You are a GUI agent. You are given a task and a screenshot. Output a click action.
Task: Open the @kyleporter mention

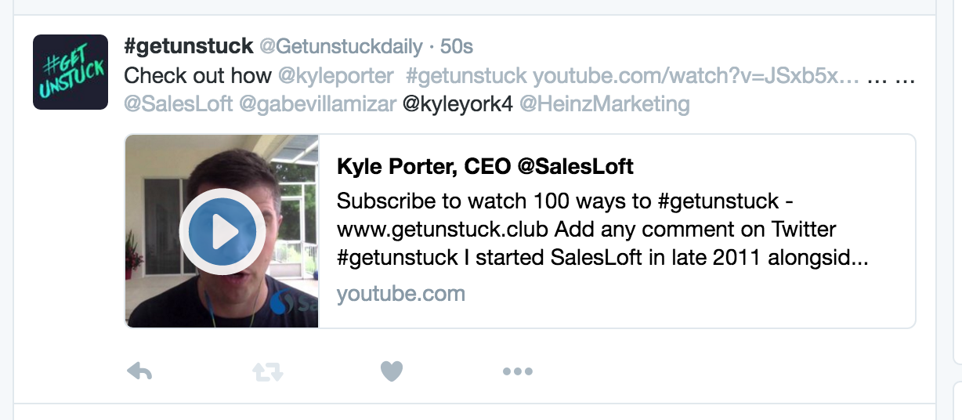(x=336, y=76)
